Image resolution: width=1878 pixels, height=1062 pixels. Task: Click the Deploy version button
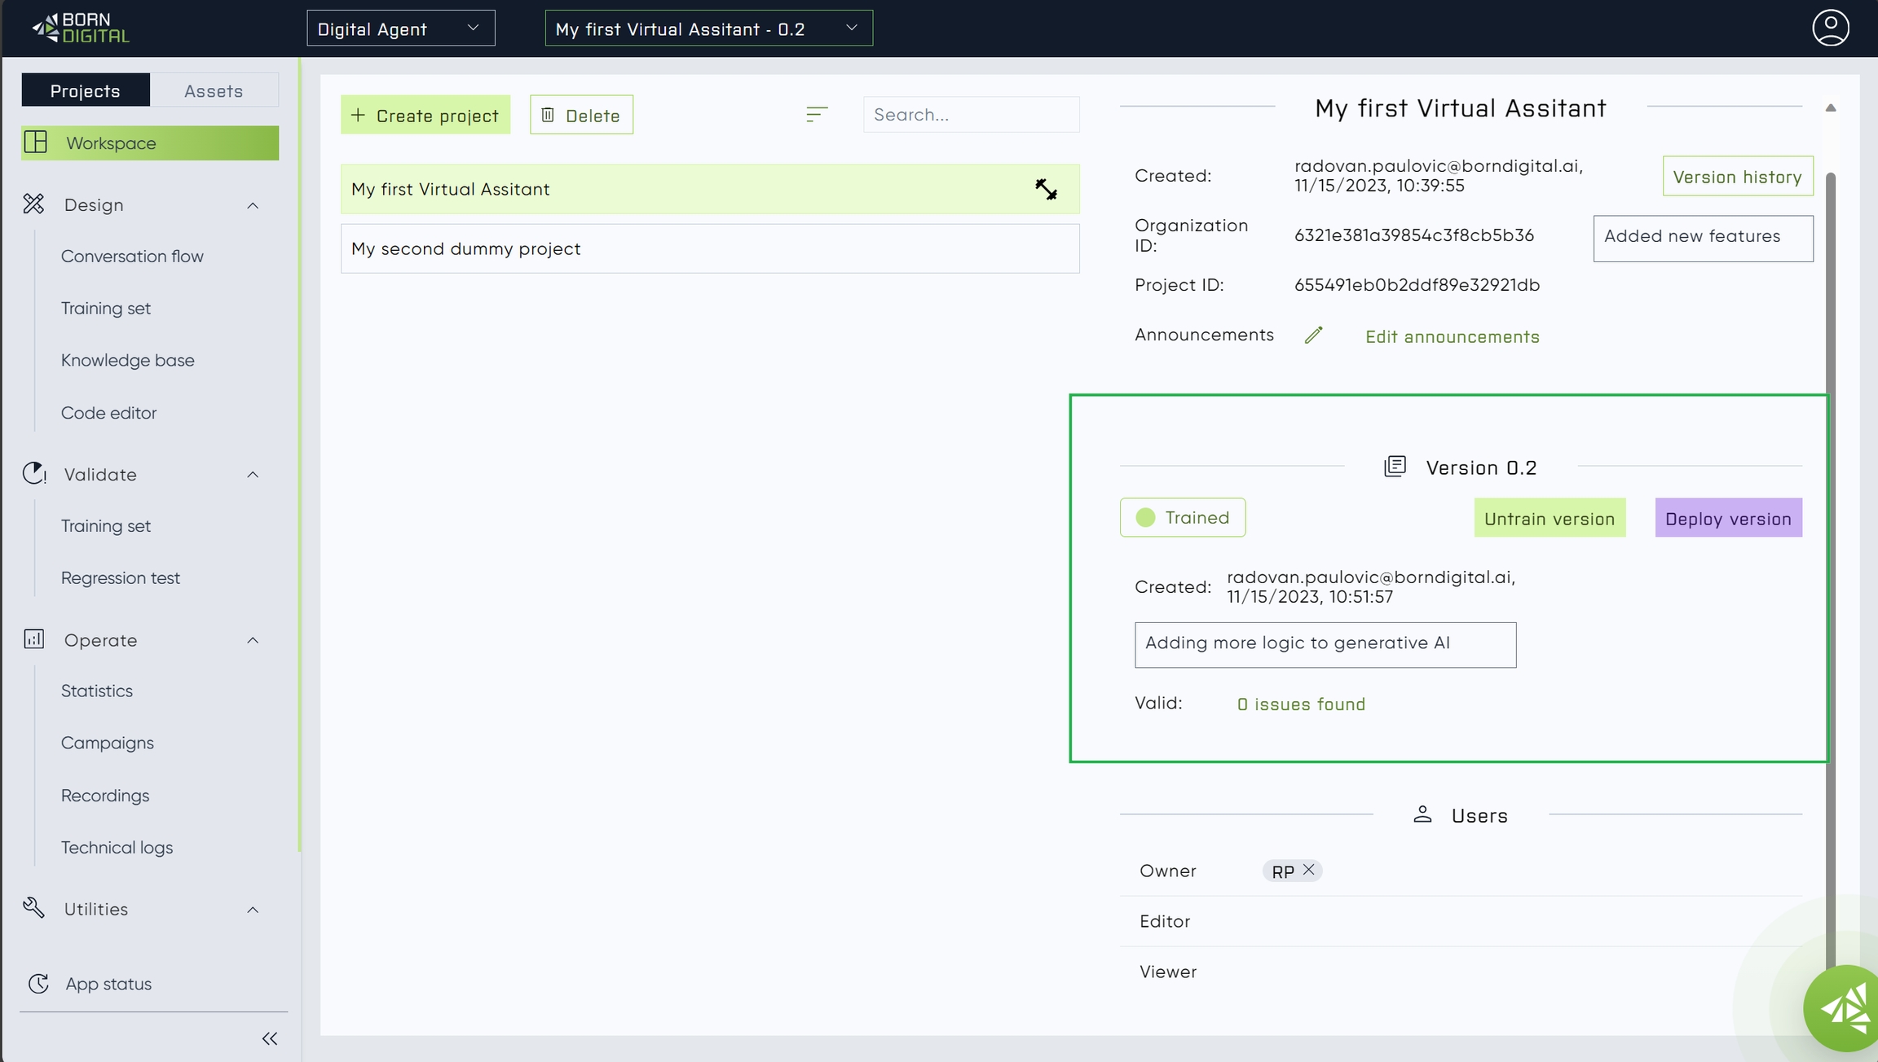(x=1728, y=519)
